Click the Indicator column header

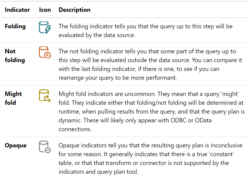[17, 10]
